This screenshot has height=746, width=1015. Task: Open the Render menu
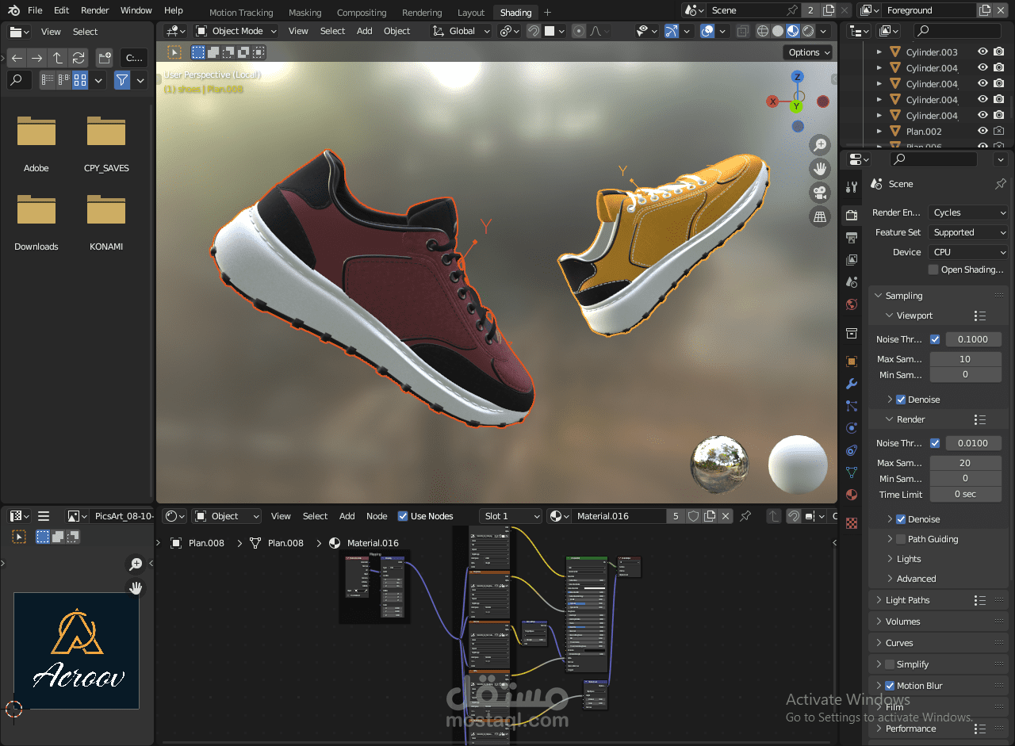click(95, 10)
